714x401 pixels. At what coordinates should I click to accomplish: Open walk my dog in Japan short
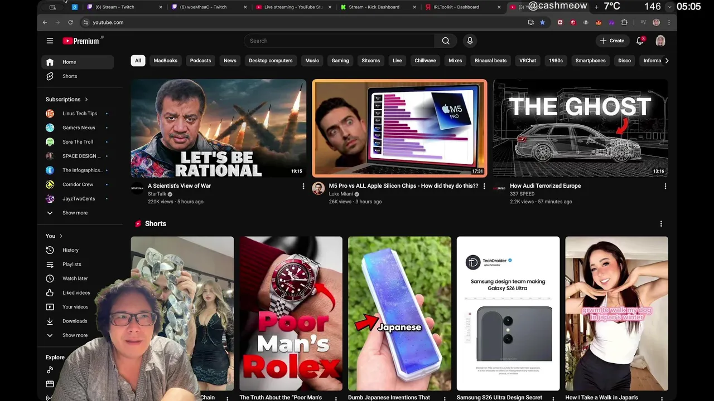[616, 314]
